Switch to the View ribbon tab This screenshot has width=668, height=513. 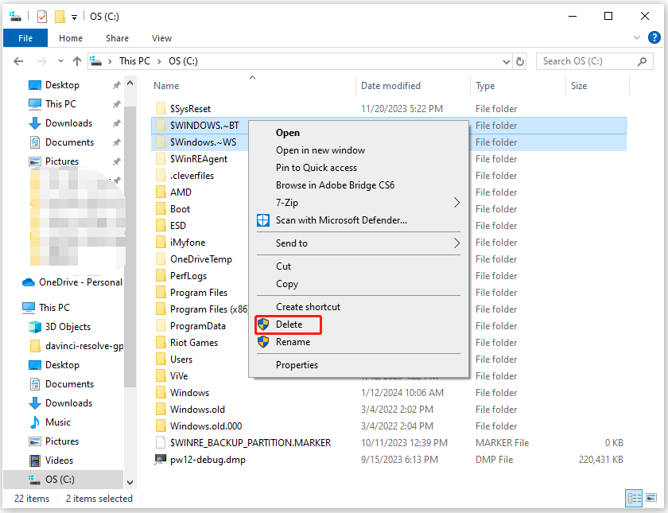click(x=161, y=37)
